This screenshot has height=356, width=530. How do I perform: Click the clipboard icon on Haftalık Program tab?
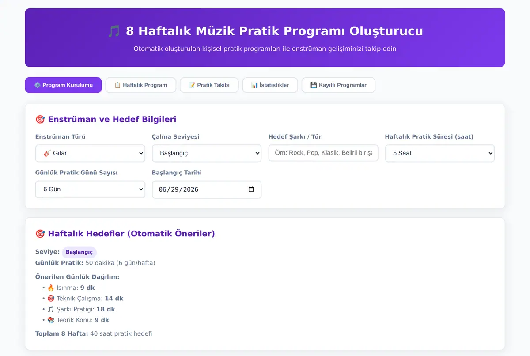(117, 85)
